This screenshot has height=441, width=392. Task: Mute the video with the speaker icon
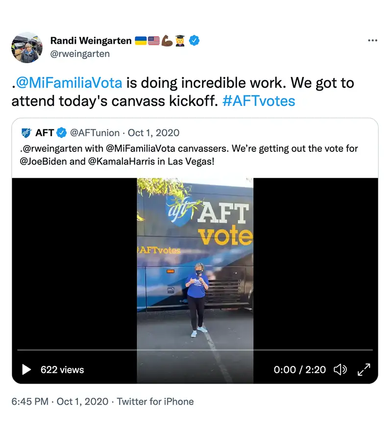pos(340,369)
